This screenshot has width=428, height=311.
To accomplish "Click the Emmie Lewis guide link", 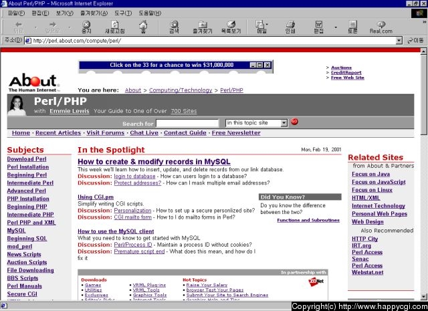I will tap(70, 111).
